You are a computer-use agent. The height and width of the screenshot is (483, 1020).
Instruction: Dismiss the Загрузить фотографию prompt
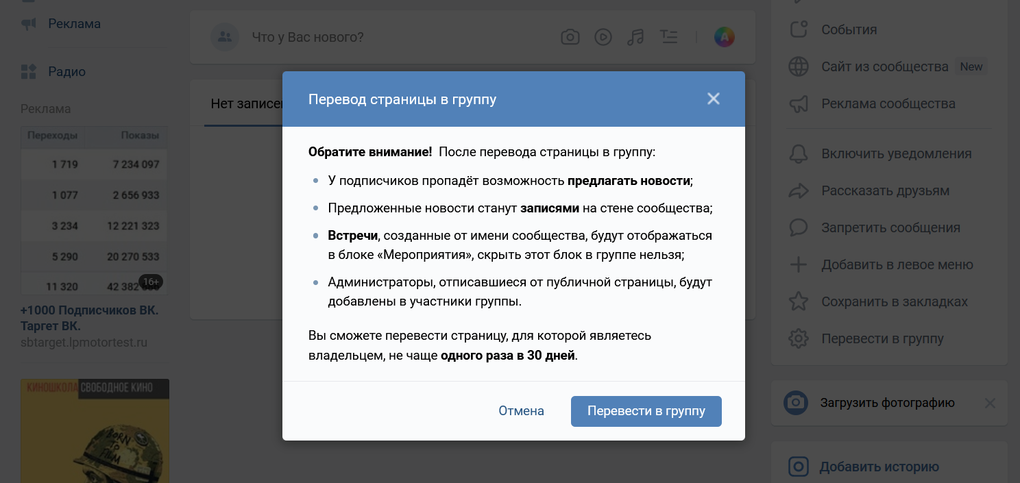coord(990,403)
